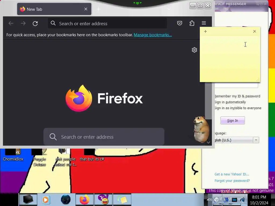Click the language dropdown arrow in Messenger
The width and height of the screenshot is (275, 206).
click(256, 140)
